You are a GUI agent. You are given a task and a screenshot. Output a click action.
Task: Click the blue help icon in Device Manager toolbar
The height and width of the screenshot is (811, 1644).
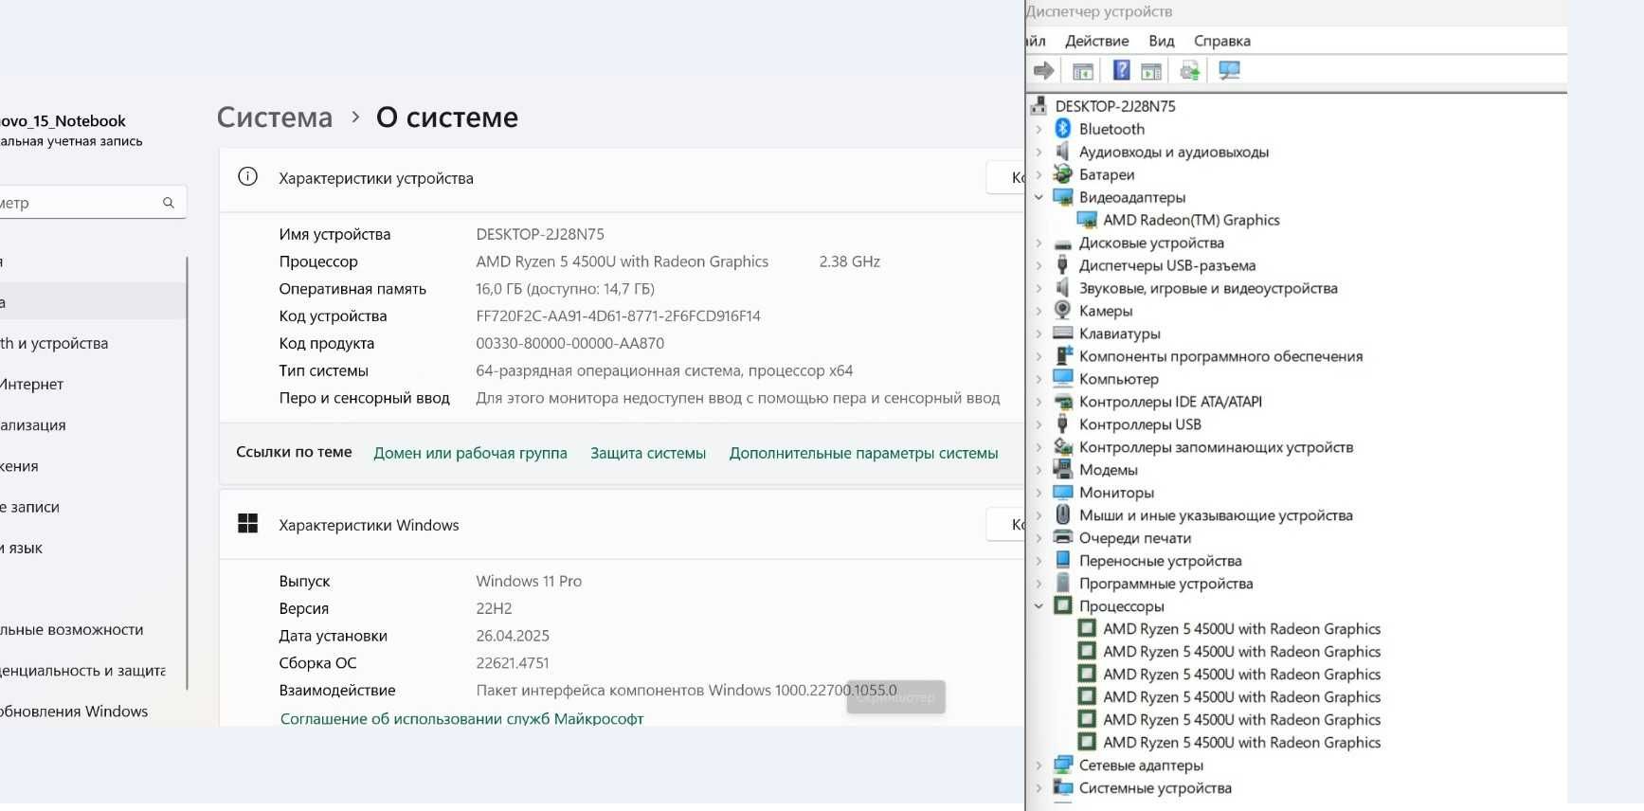pos(1121,70)
